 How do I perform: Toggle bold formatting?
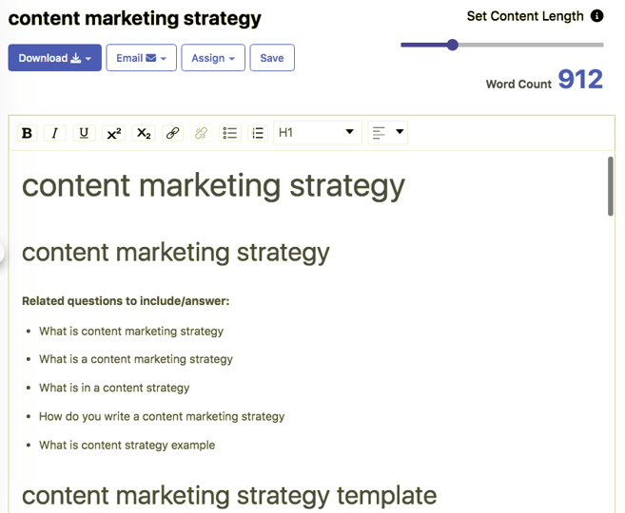pos(27,133)
